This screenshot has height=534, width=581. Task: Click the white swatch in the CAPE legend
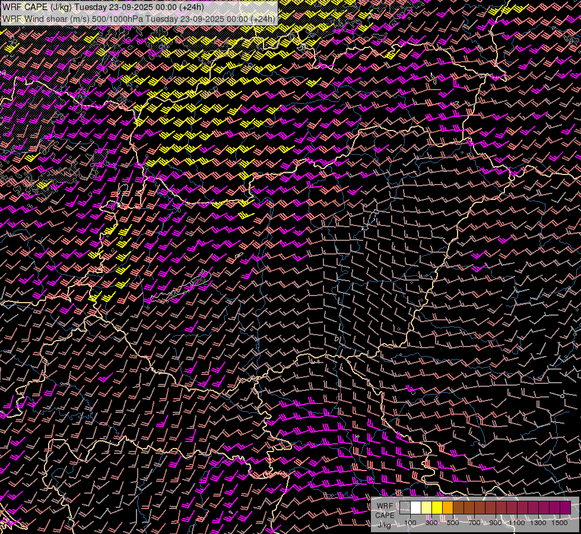pyautogui.click(x=415, y=507)
